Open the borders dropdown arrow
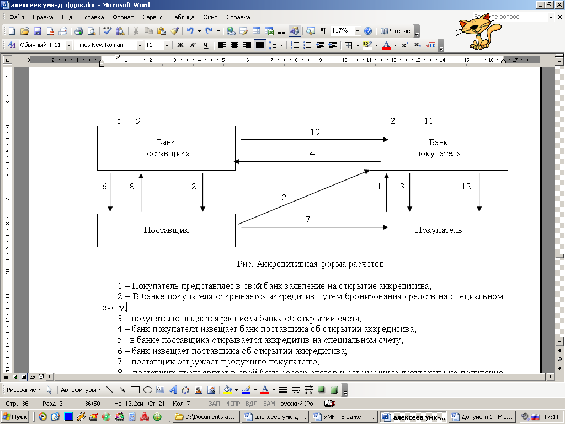565x424 pixels. [x=358, y=45]
